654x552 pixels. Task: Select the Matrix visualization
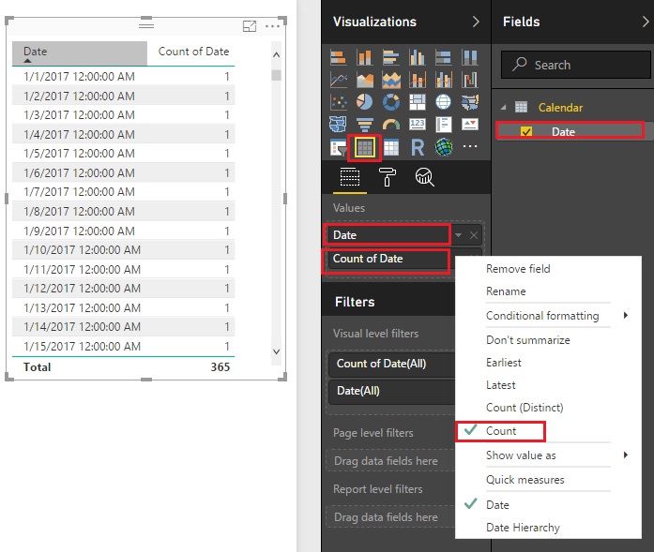click(x=391, y=147)
